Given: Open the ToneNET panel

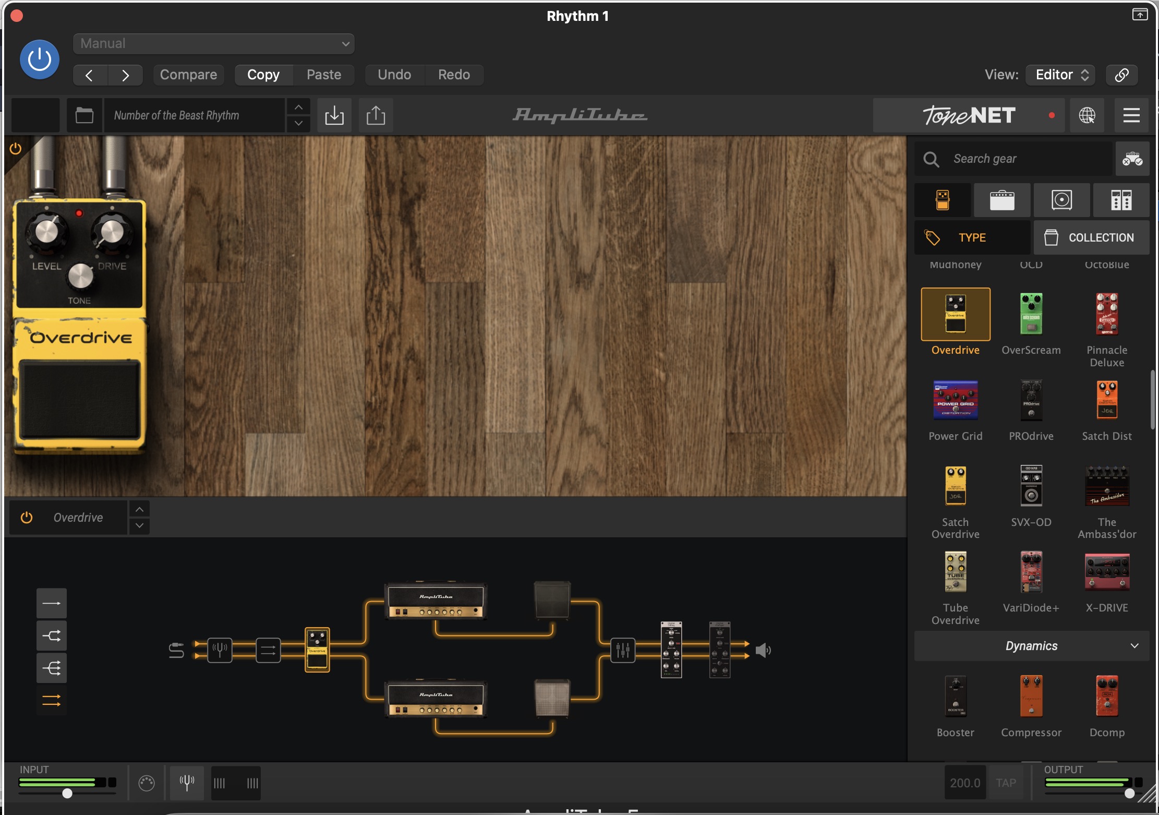Looking at the screenshot, I should point(969,115).
